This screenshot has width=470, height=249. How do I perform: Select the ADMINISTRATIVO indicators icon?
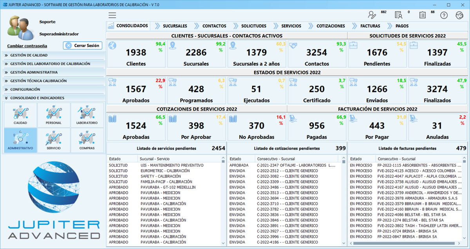coord(20,140)
